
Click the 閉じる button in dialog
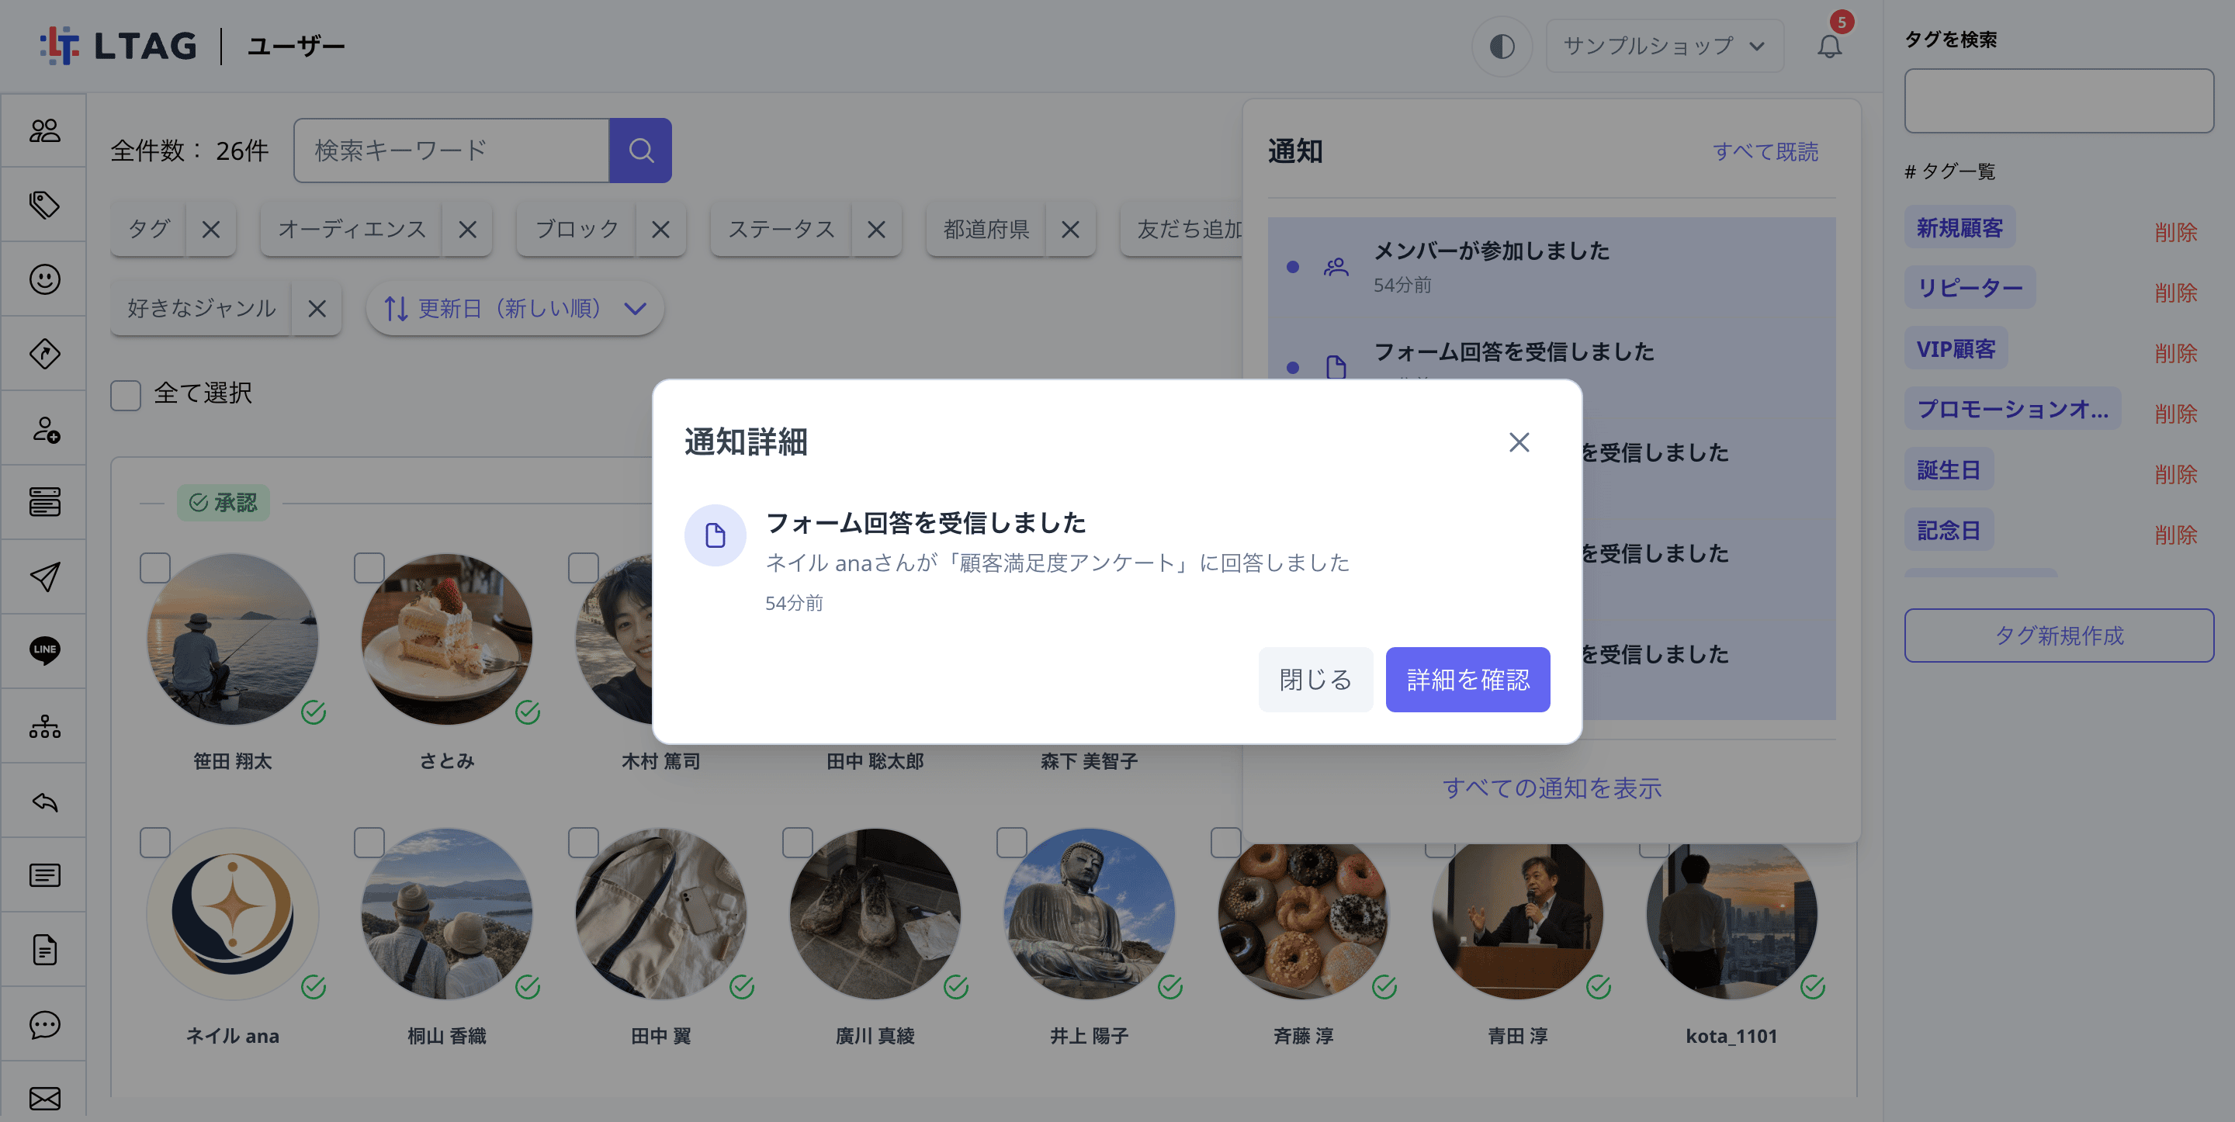point(1315,680)
